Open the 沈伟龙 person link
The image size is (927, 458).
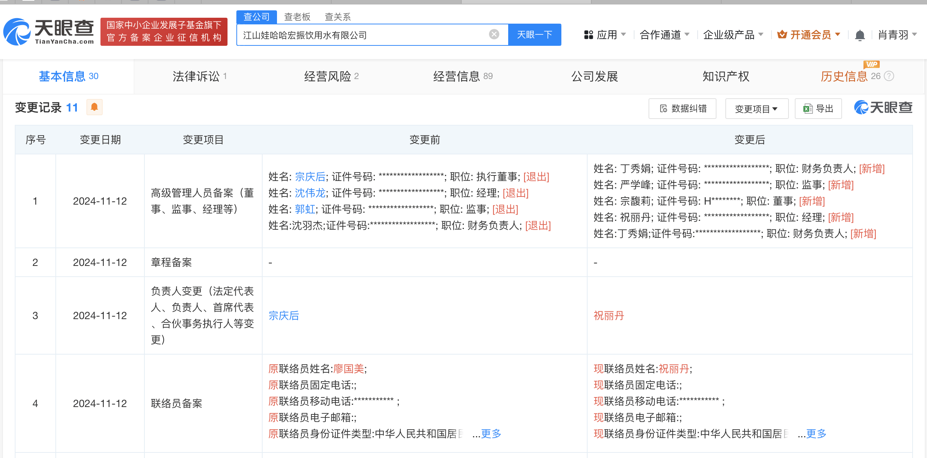310,193
